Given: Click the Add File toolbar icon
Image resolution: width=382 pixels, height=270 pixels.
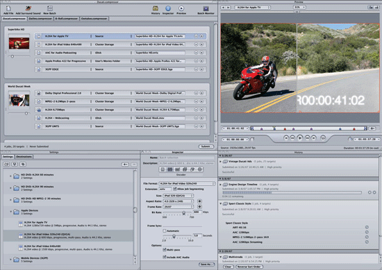Looking at the screenshot, I should point(8,8).
